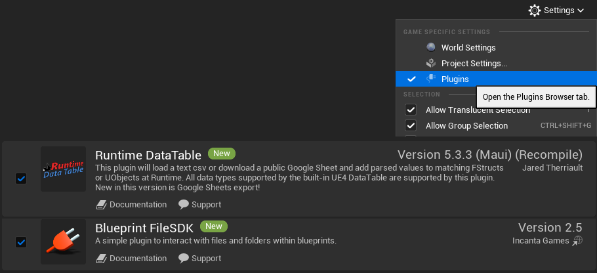Click Blueprint FileSDK Documentation book icon
This screenshot has height=273, width=597.
pyautogui.click(x=101, y=259)
